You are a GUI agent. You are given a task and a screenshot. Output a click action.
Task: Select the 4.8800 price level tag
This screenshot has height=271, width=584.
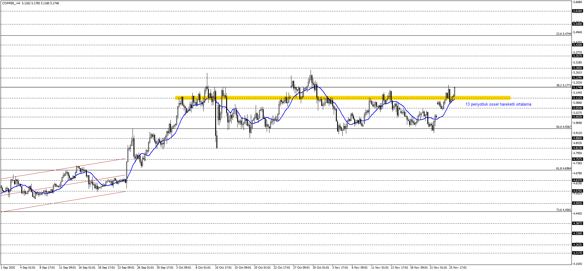[x=578, y=138]
